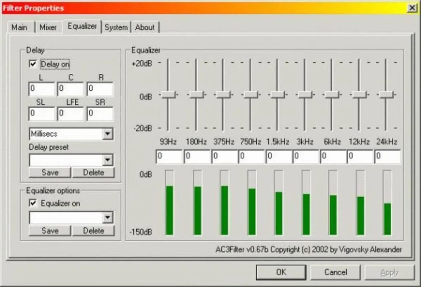Screen dimensions: 421x287
Task: Click the 750Hz gain value field
Action: click(x=252, y=156)
